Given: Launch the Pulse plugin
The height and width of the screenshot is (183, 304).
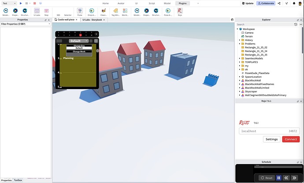Looking at the screenshot, I should (80, 12).
